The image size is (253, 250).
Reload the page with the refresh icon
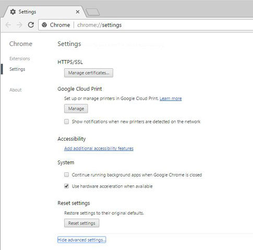pos(31,25)
